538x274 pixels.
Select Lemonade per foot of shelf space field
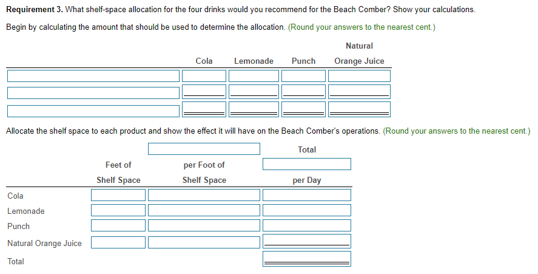204,210
